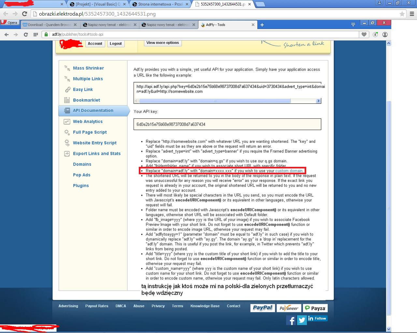Go back in the Opera browser
Screen dimensions: 417x333
click(x=7, y=34)
